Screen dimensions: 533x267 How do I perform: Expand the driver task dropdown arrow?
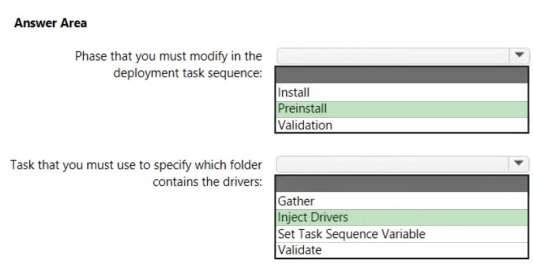tap(518, 164)
